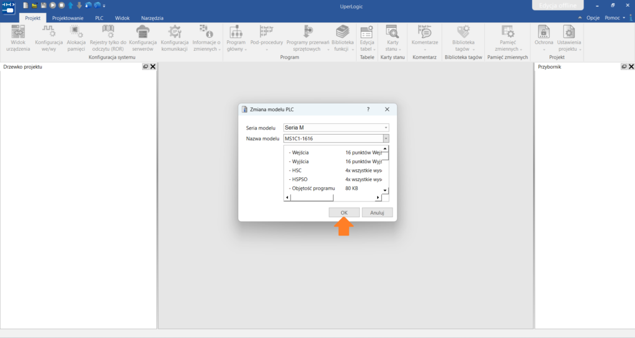Open the Opcje menu
The height and width of the screenshot is (338, 635).
coord(593,18)
